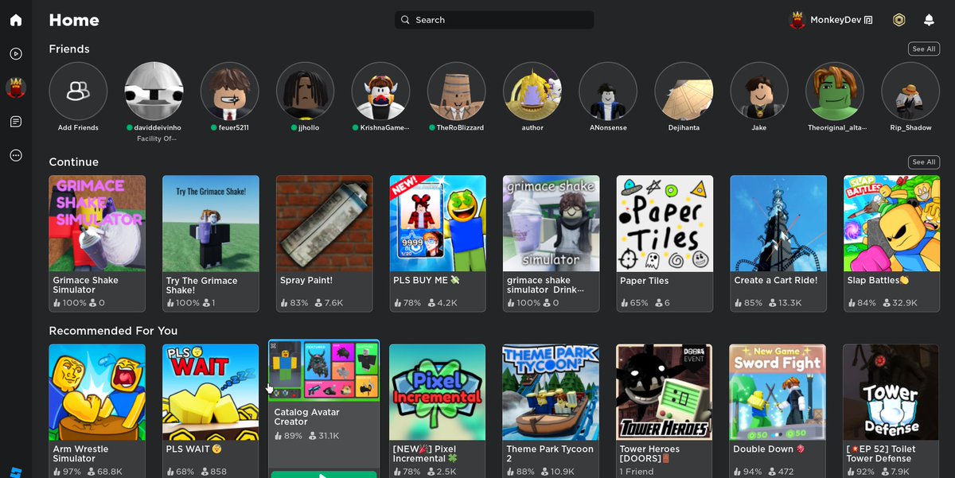Image resolution: width=955 pixels, height=478 pixels.
Task: Open friend Rip_Shadow's avatar
Action: 910,91
